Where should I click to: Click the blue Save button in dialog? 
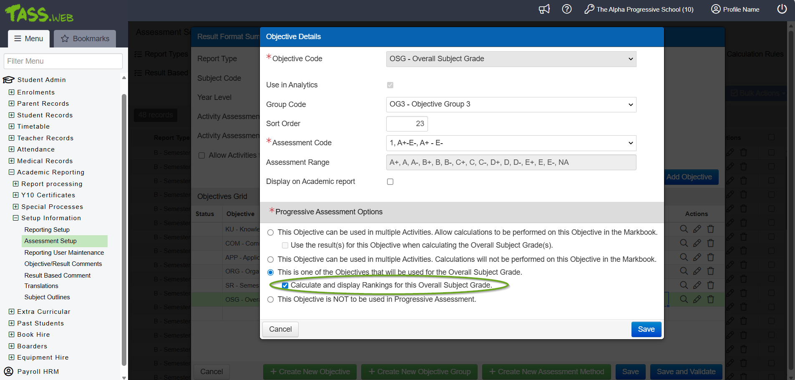point(646,329)
